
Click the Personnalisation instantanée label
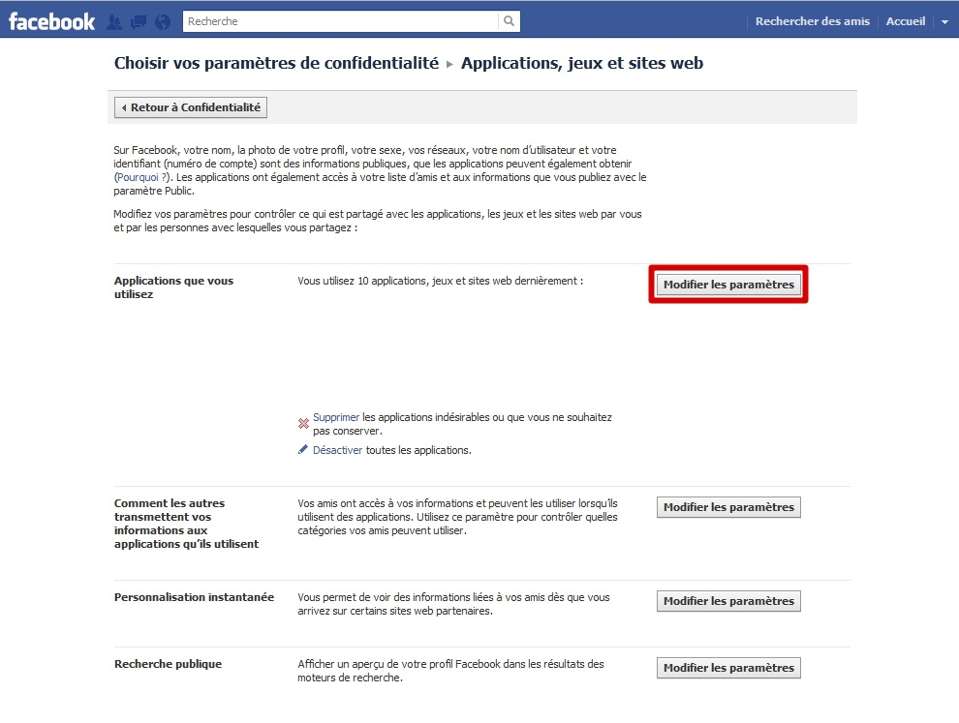[194, 597]
